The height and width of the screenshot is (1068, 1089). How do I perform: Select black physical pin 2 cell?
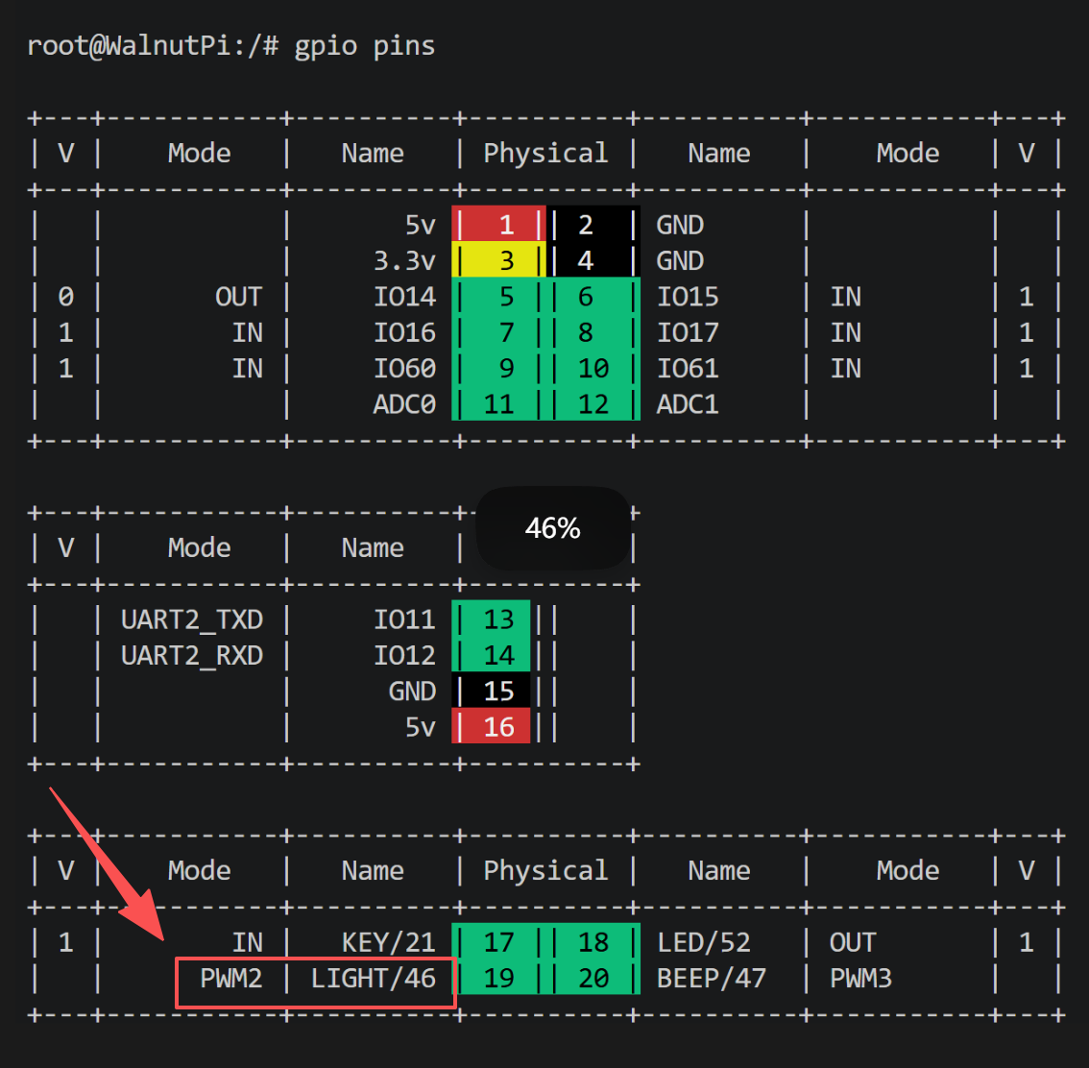[x=593, y=225]
